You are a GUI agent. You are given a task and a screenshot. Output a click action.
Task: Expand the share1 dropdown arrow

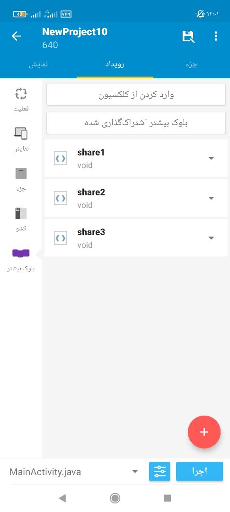pos(211,158)
